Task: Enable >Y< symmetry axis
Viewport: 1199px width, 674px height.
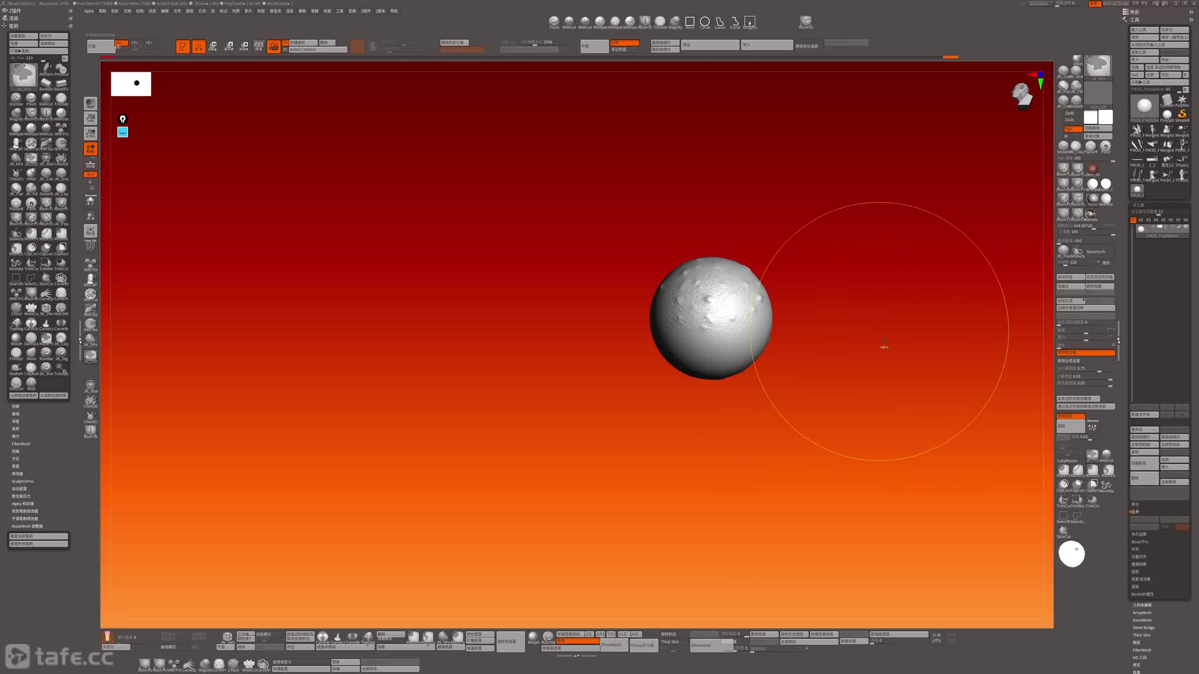Action: (135, 43)
